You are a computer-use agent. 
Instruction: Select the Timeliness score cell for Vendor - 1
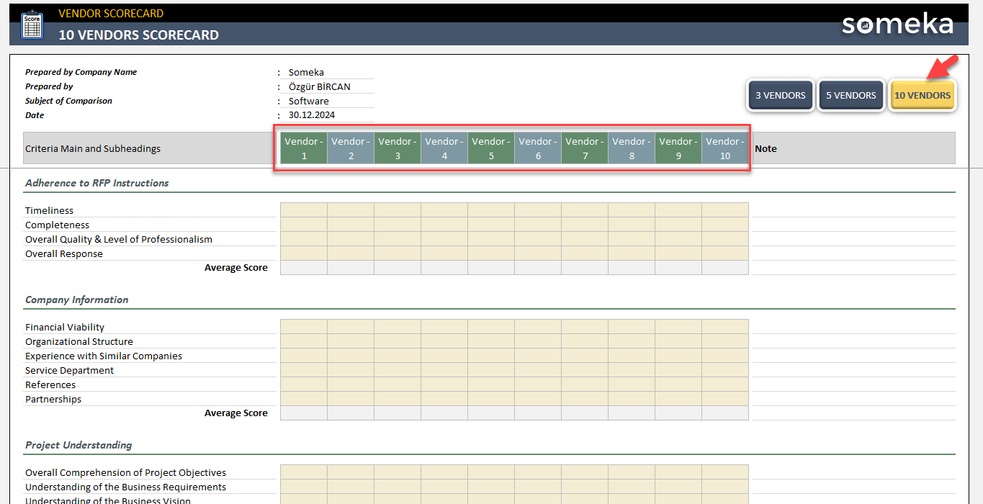[x=303, y=210]
